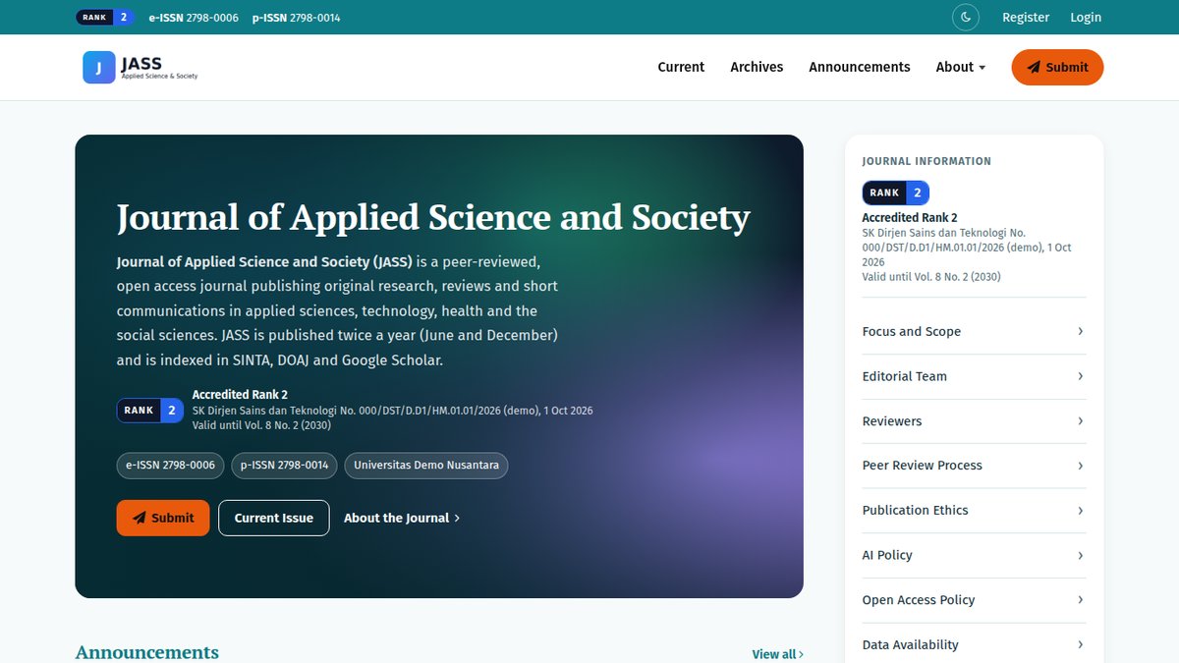
Task: Click the JASS blue square logo icon
Action: [98, 67]
